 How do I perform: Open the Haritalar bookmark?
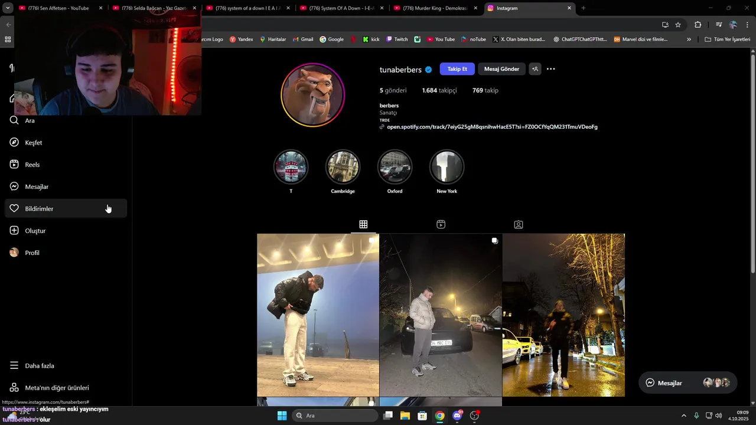272,40
